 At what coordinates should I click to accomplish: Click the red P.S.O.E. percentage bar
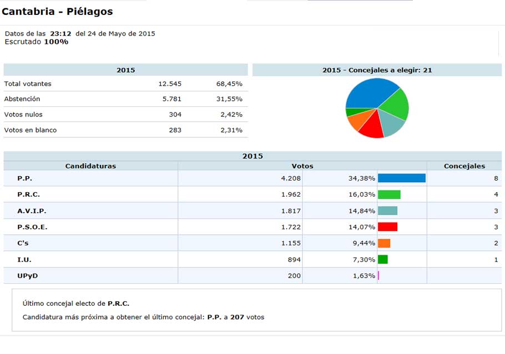point(387,227)
